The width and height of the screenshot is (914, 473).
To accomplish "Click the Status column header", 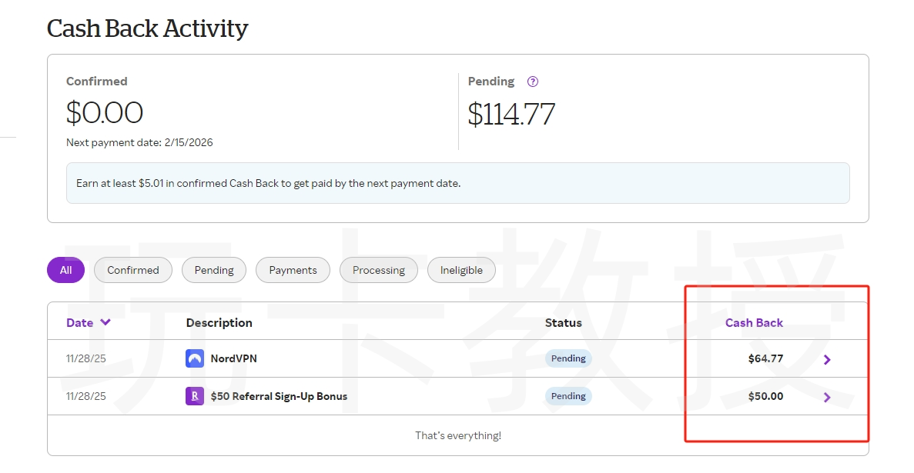I will click(563, 323).
